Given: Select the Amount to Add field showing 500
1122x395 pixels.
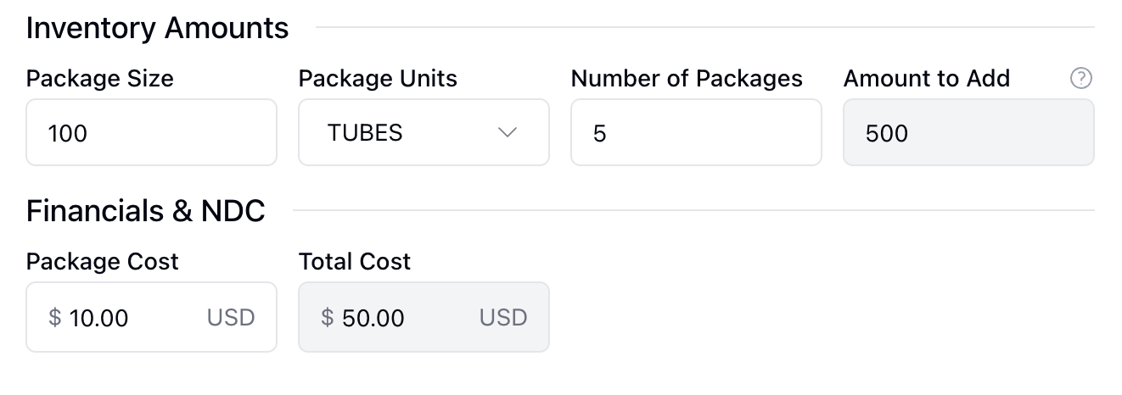Looking at the screenshot, I should (968, 133).
